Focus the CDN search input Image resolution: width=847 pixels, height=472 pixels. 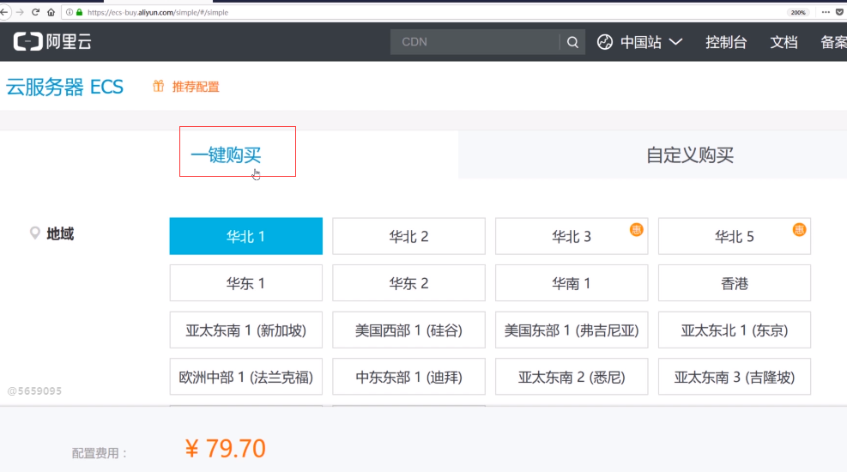coord(475,41)
